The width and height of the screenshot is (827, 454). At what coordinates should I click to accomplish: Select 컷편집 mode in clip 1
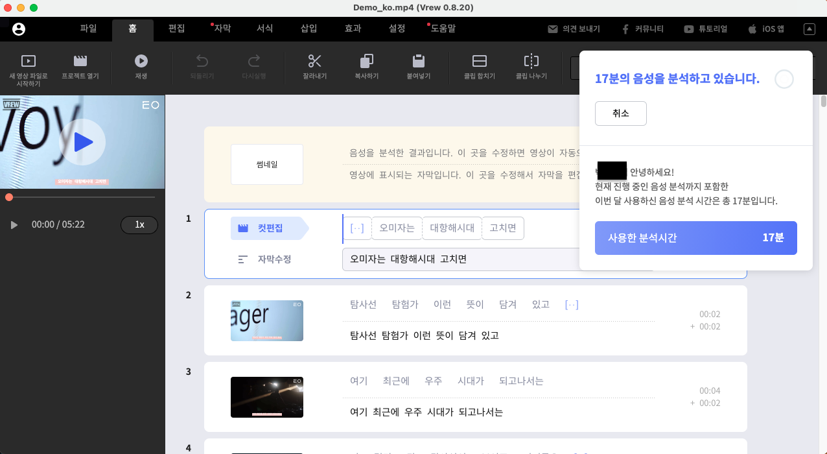pos(270,228)
